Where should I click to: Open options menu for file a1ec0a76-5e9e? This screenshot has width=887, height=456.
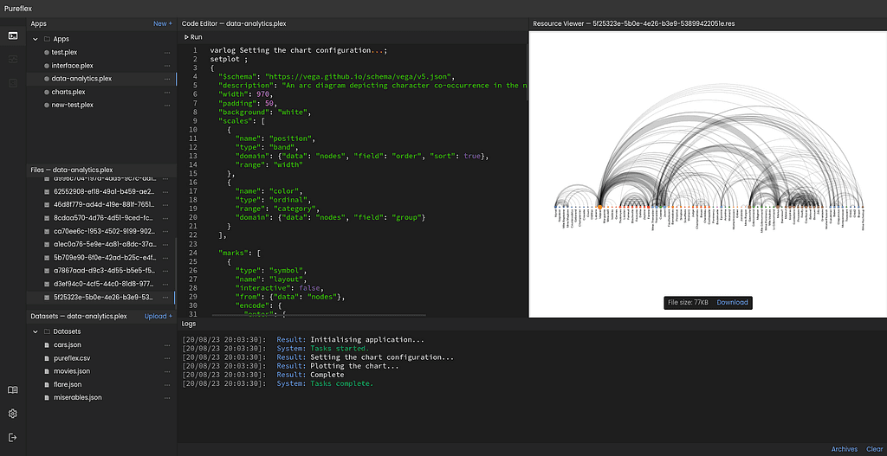click(x=167, y=244)
